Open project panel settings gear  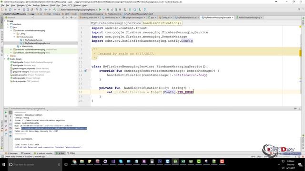point(71,18)
